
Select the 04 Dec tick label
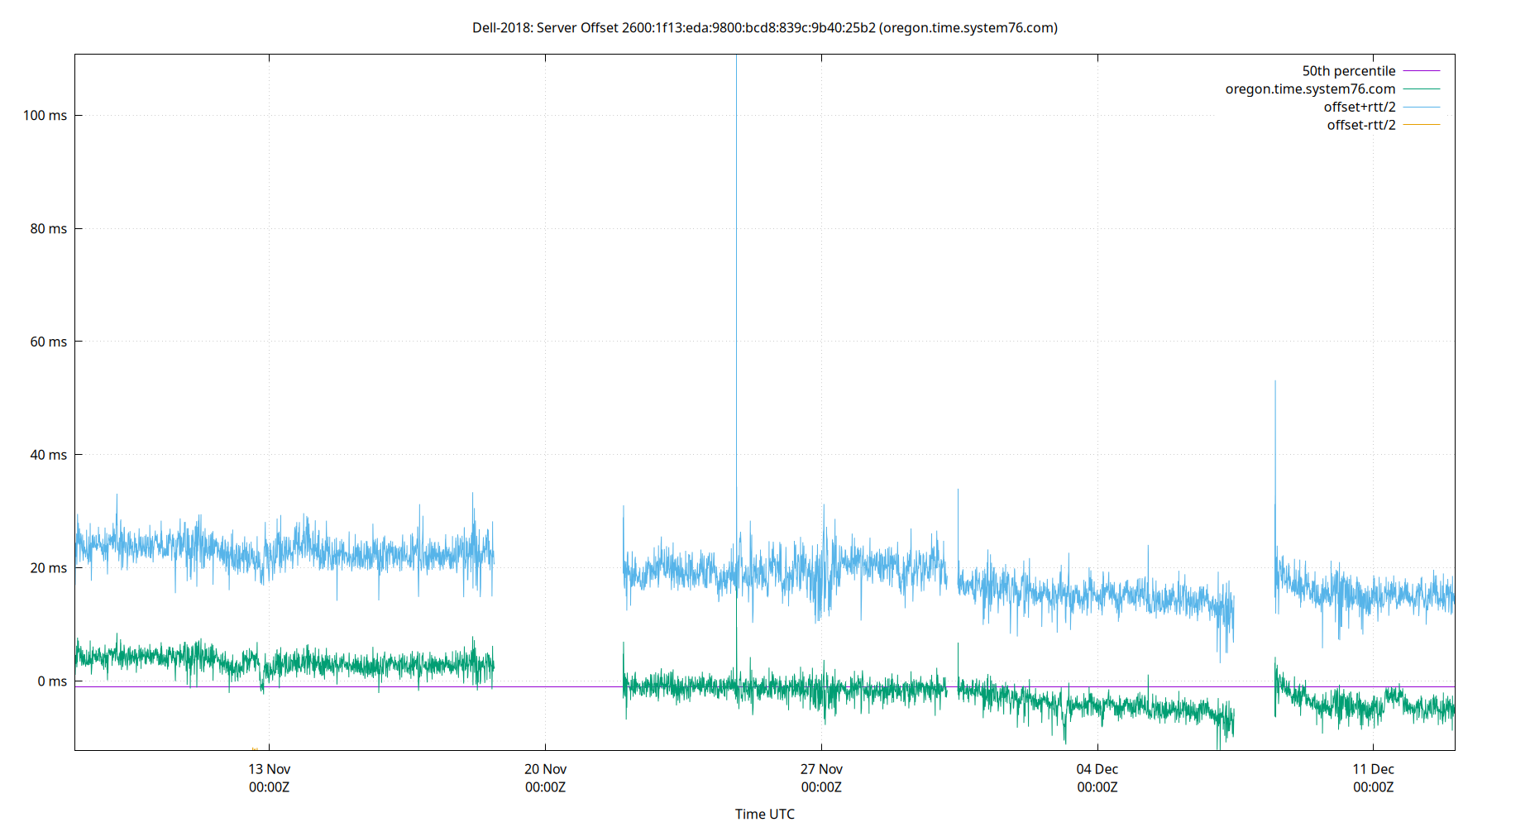coord(1097,777)
